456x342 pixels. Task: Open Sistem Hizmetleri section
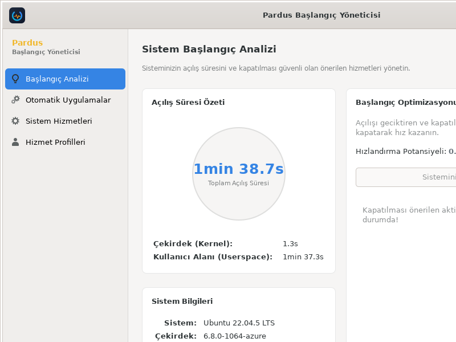(65, 121)
